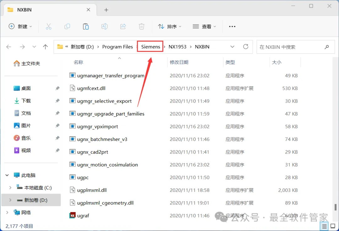This screenshot has height=231, width=339.
Task: Select the NXBIN window tab
Action: coord(50,10)
